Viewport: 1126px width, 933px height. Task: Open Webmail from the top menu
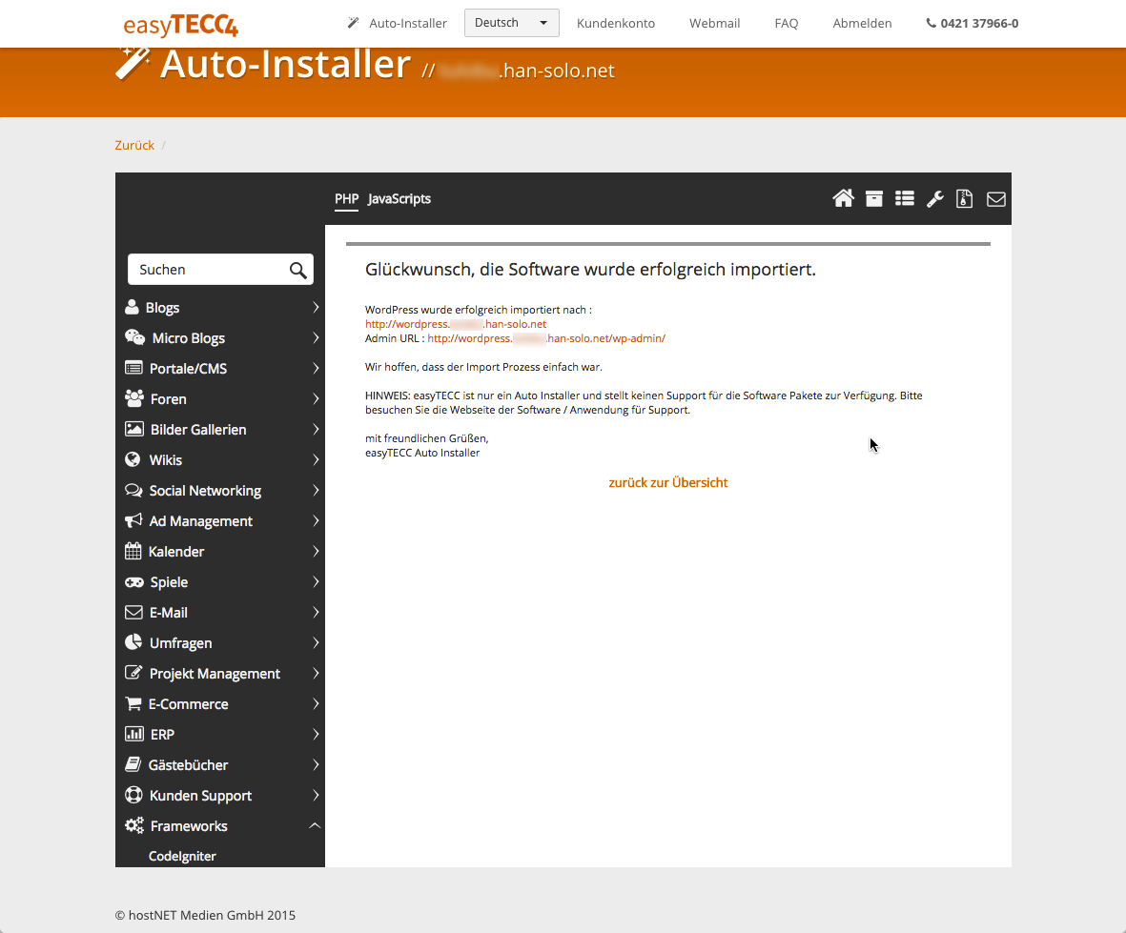[x=714, y=23]
